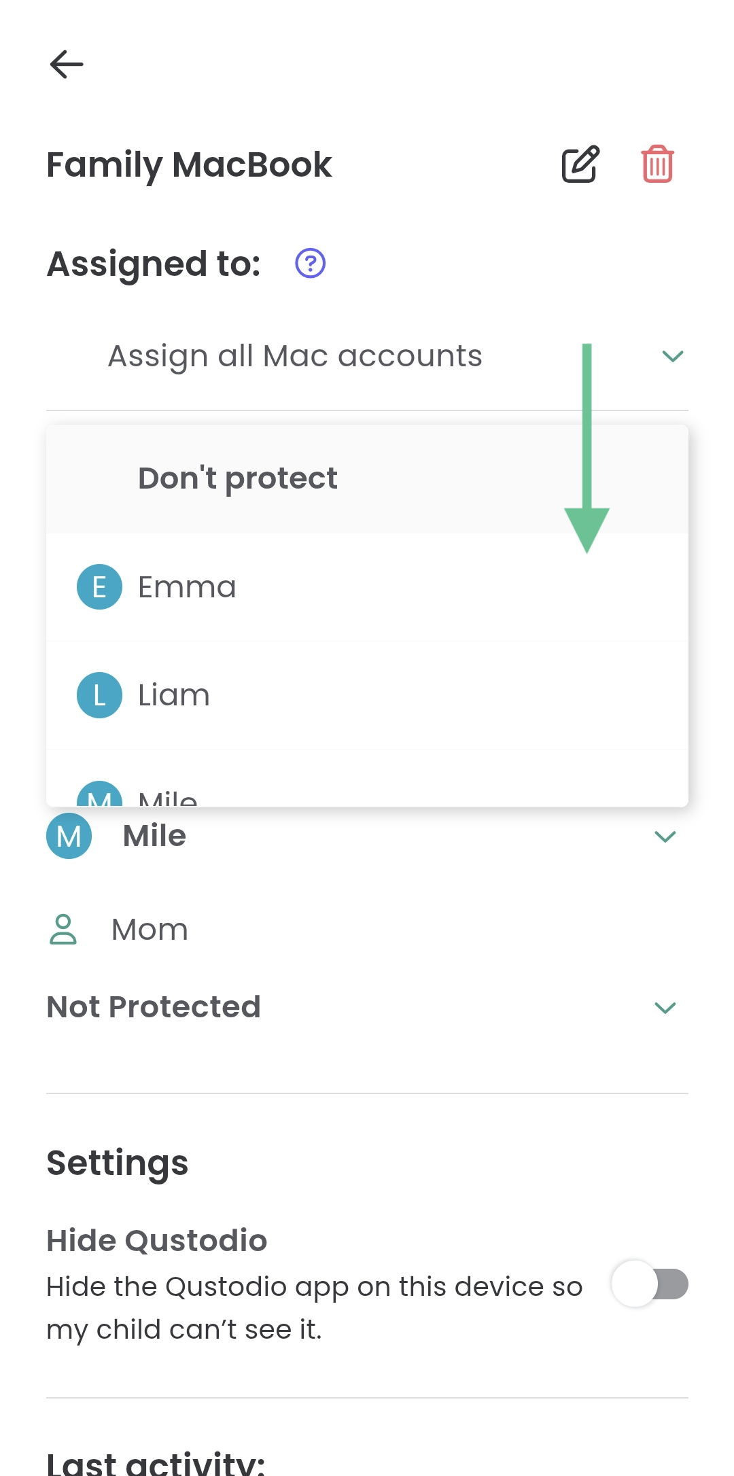Select Emma from the dropdown list
Viewport: 734px width, 1476px height.
188,586
